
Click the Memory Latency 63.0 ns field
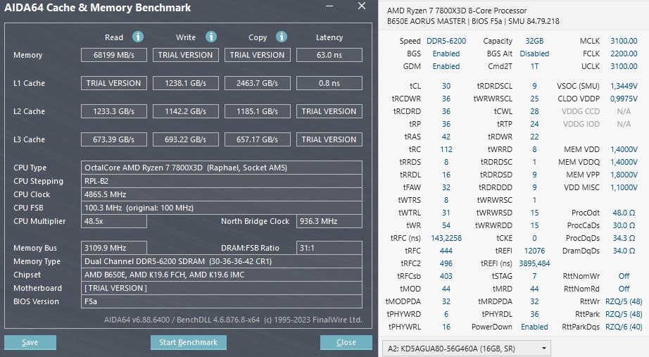pyautogui.click(x=329, y=55)
